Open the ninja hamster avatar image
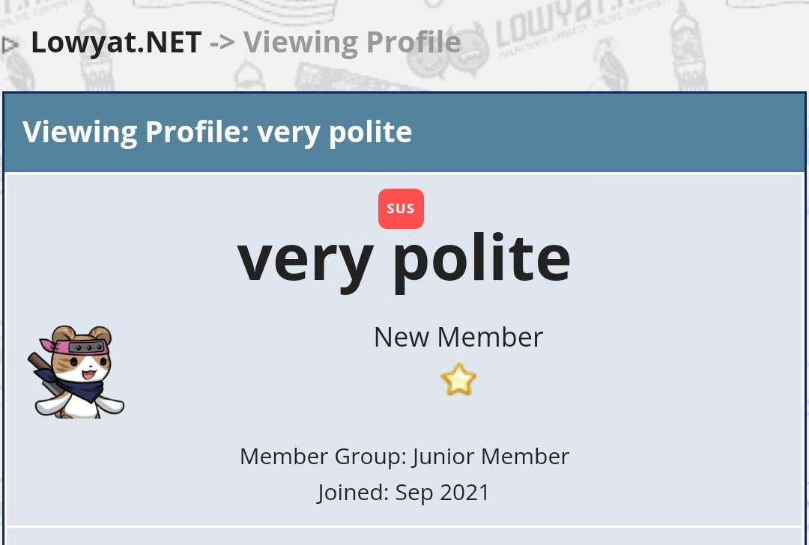 tap(76, 372)
